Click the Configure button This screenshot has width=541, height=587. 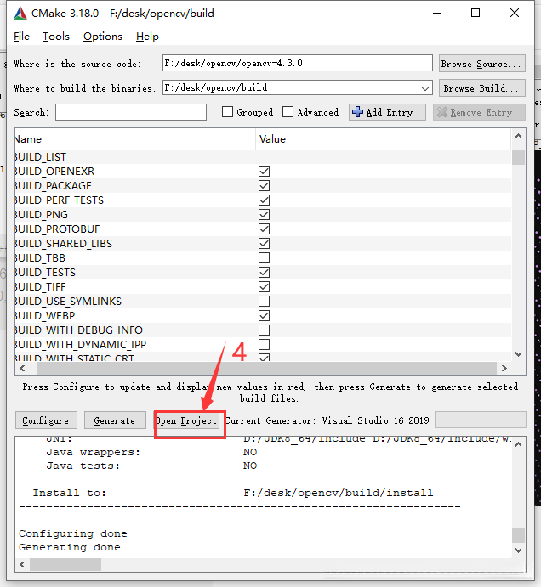coord(46,420)
